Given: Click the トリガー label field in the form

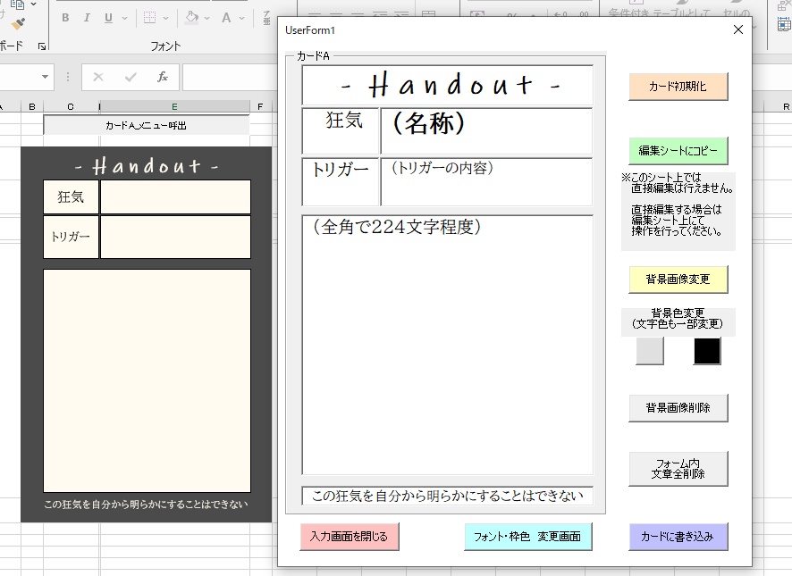Looking at the screenshot, I should [341, 182].
